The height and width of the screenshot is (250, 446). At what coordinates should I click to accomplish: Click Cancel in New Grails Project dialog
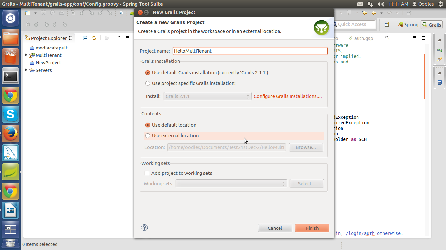275,228
